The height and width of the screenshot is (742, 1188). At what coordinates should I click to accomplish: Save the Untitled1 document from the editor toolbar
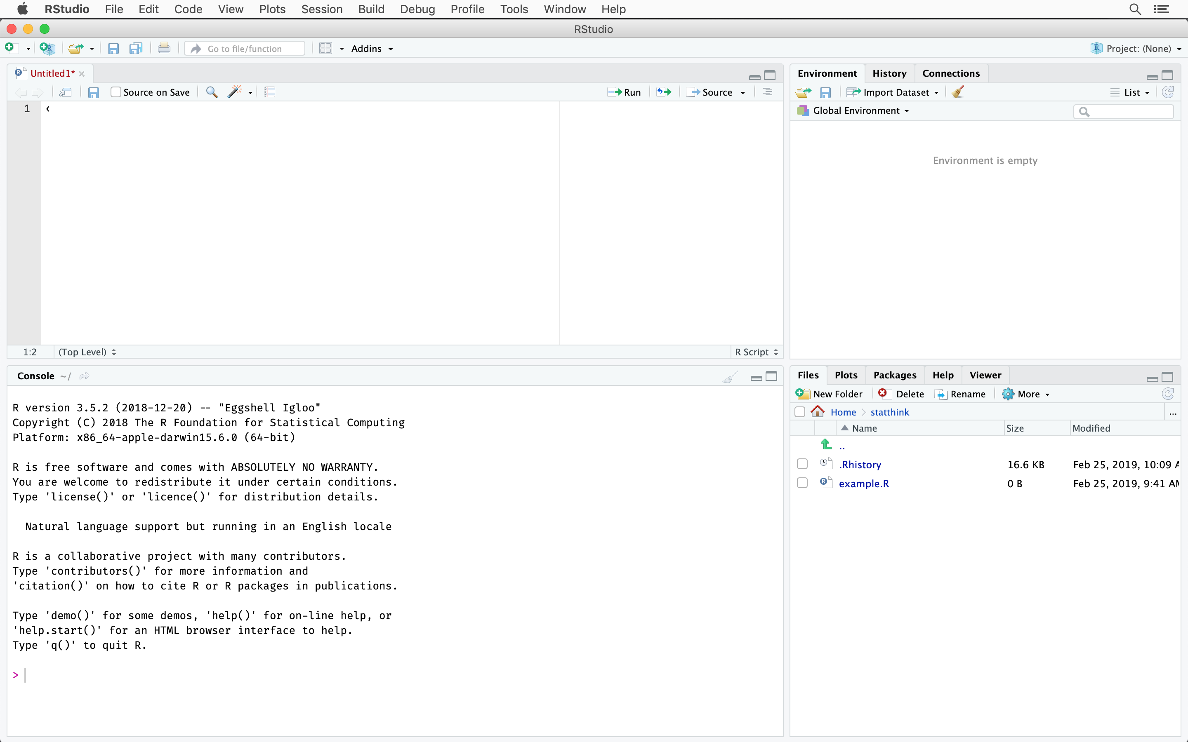click(x=93, y=92)
